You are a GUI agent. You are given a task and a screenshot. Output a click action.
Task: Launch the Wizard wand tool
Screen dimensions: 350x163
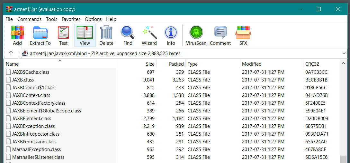pos(149,35)
